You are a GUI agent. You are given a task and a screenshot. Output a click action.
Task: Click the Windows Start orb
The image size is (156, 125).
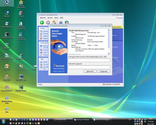3,121
